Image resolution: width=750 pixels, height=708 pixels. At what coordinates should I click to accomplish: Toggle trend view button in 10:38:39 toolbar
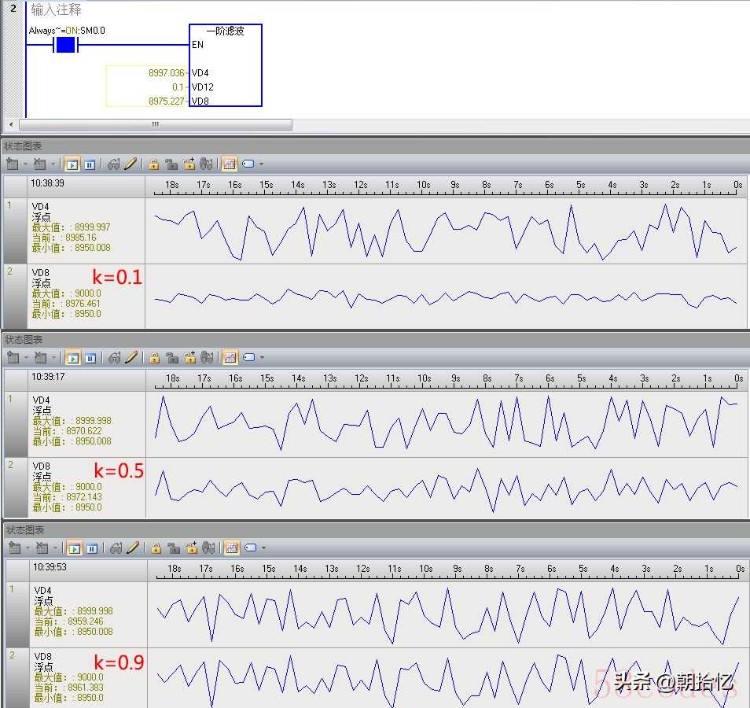click(229, 164)
